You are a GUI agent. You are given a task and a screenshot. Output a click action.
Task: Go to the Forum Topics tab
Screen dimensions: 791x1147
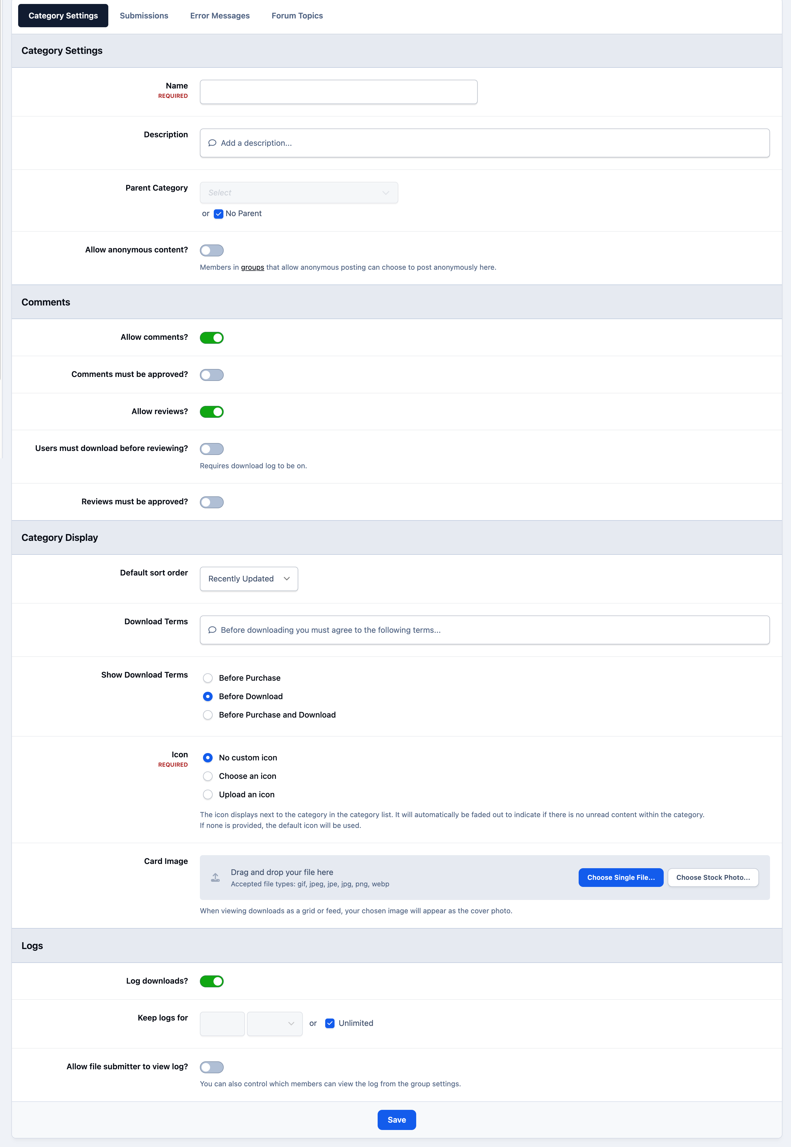tap(297, 15)
